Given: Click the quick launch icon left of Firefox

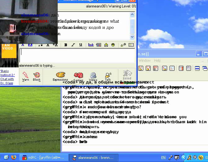Looking at the screenshot, I should [x=6, y=157].
